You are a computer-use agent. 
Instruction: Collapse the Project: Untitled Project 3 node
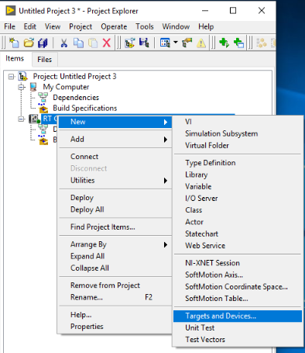(11, 77)
